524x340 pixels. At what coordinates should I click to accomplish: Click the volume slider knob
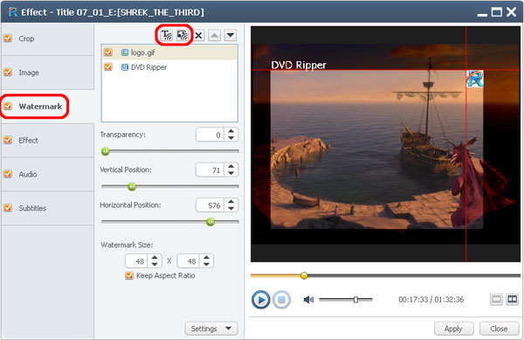pos(356,300)
